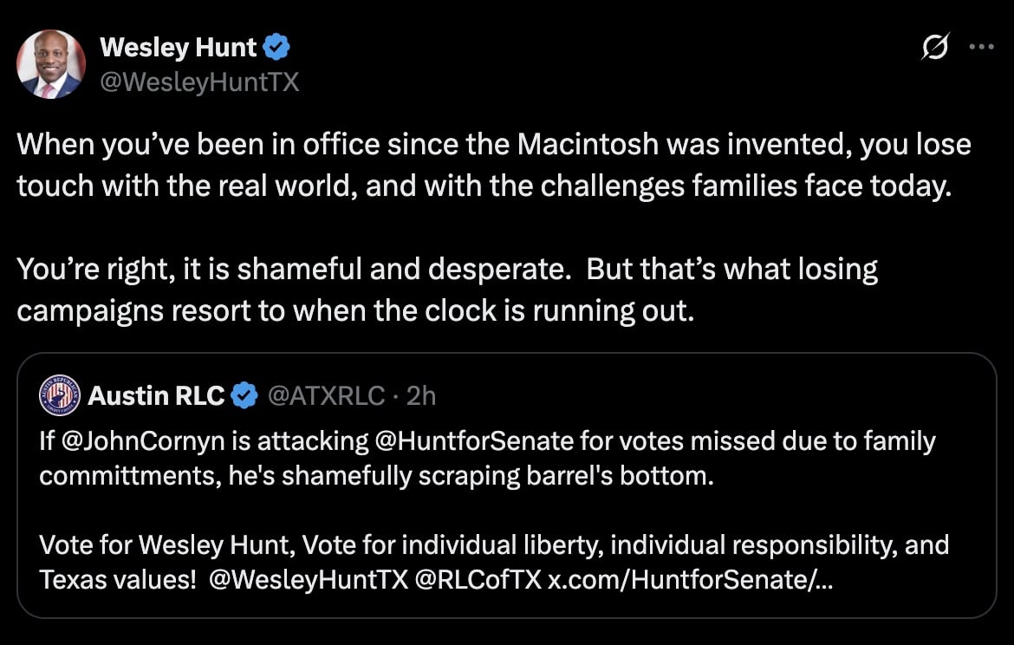Open the @HuntforSenate mention in quoted post

coord(473,441)
